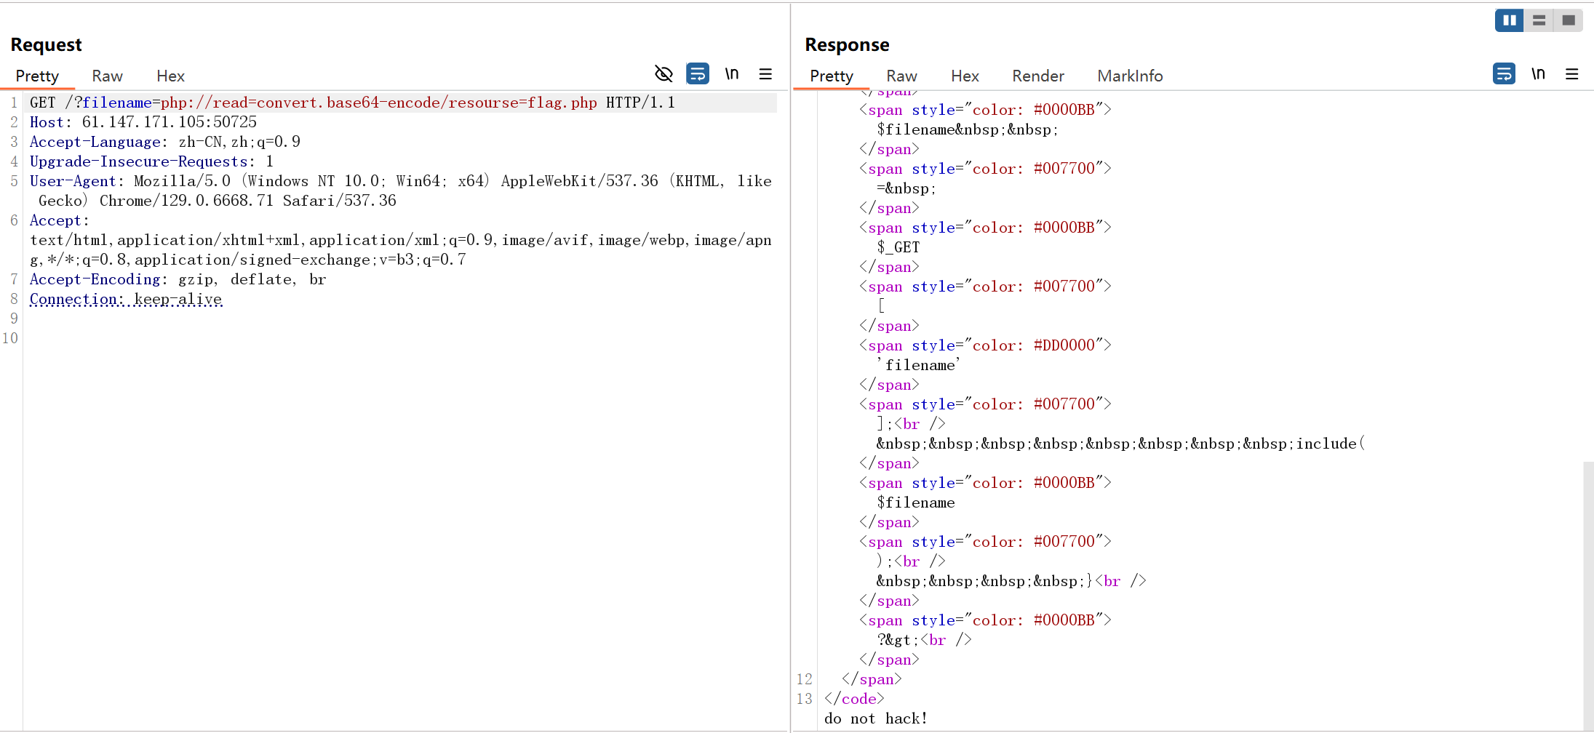1594x733 pixels.
Task: Click the \n newline display icon for Request
Action: click(732, 73)
